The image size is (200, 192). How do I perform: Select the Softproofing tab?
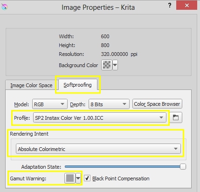pos(77,85)
